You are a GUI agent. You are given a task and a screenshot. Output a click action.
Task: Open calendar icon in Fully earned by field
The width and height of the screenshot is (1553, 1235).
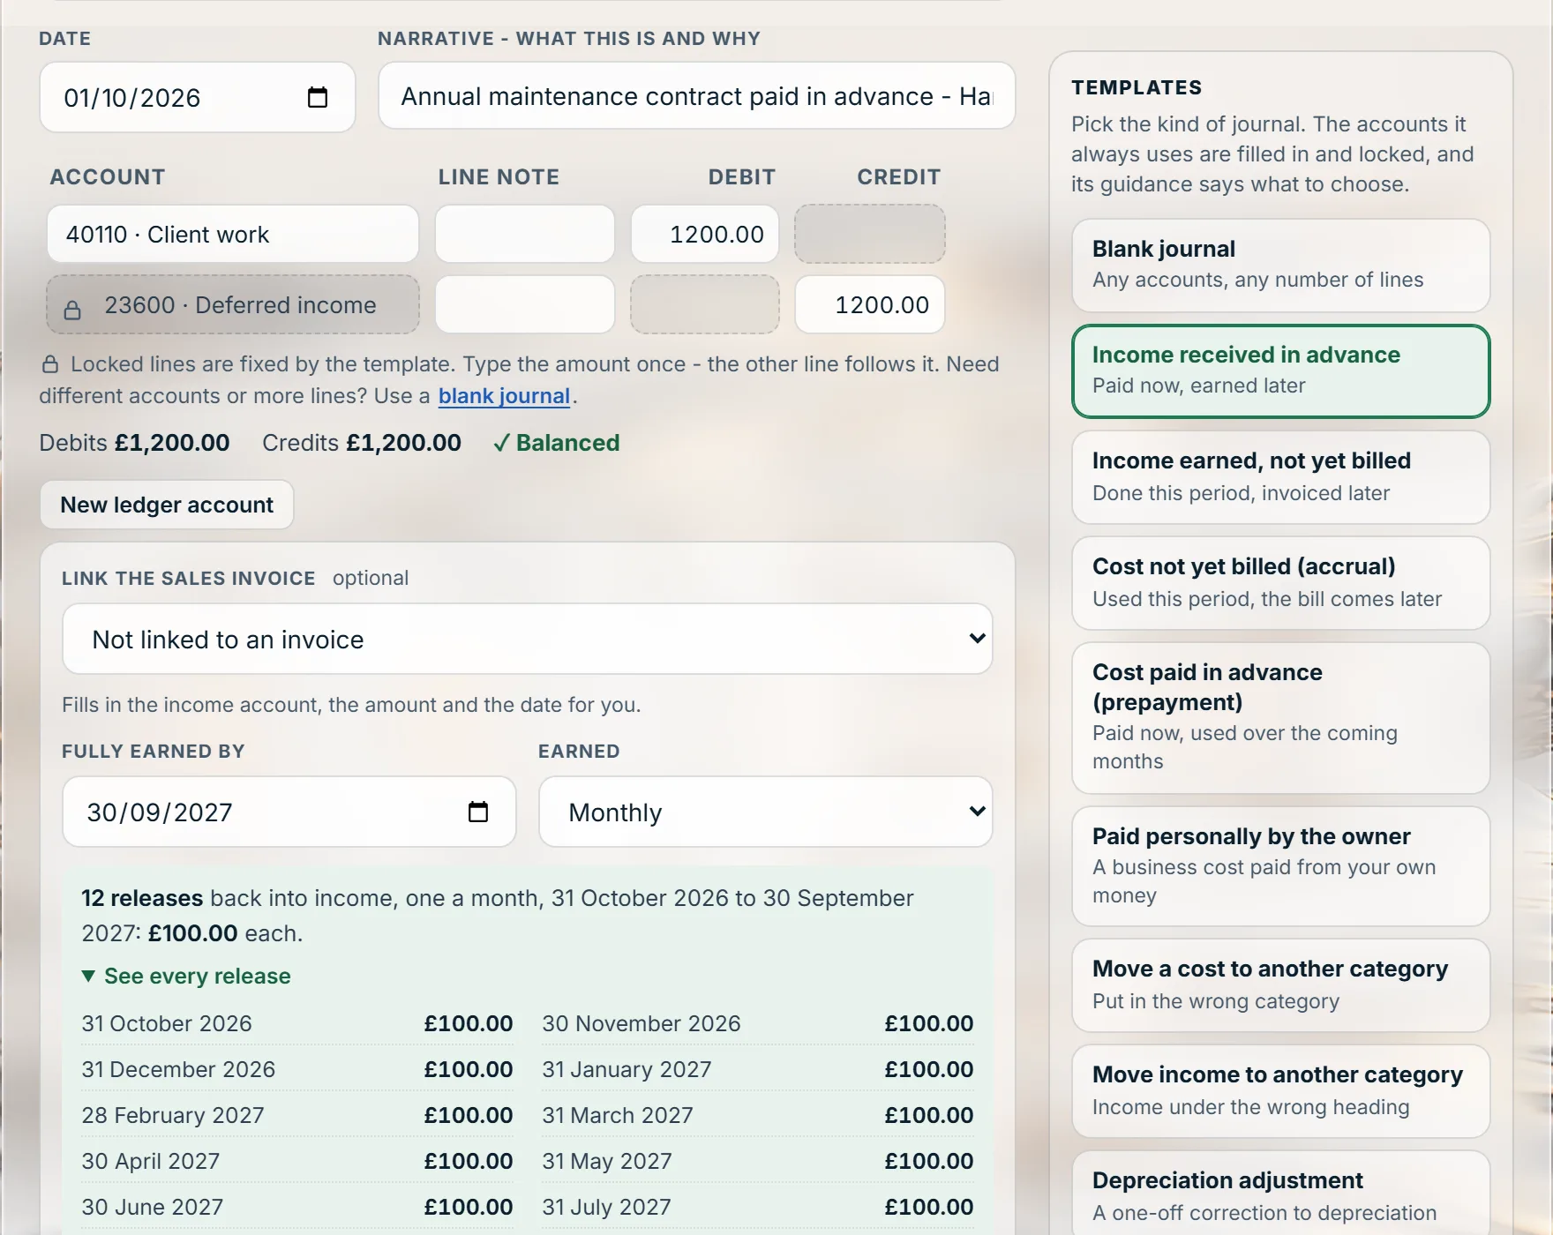(478, 812)
